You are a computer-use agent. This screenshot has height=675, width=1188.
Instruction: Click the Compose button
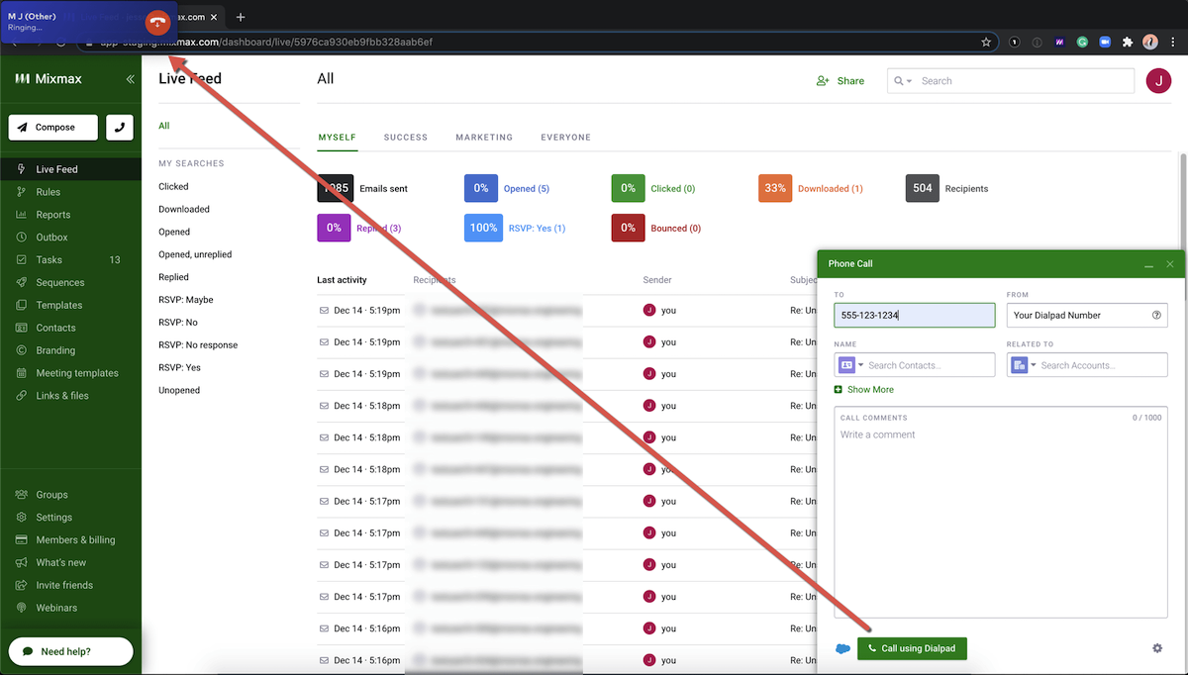[x=53, y=128]
